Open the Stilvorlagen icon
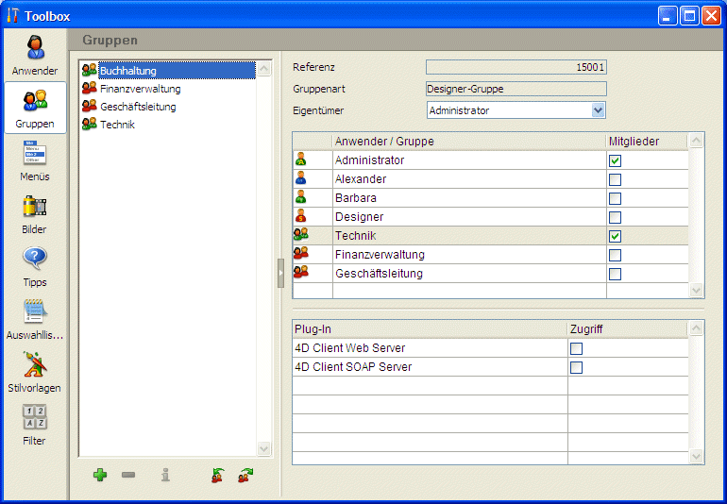The width and height of the screenshot is (727, 504). [35, 370]
